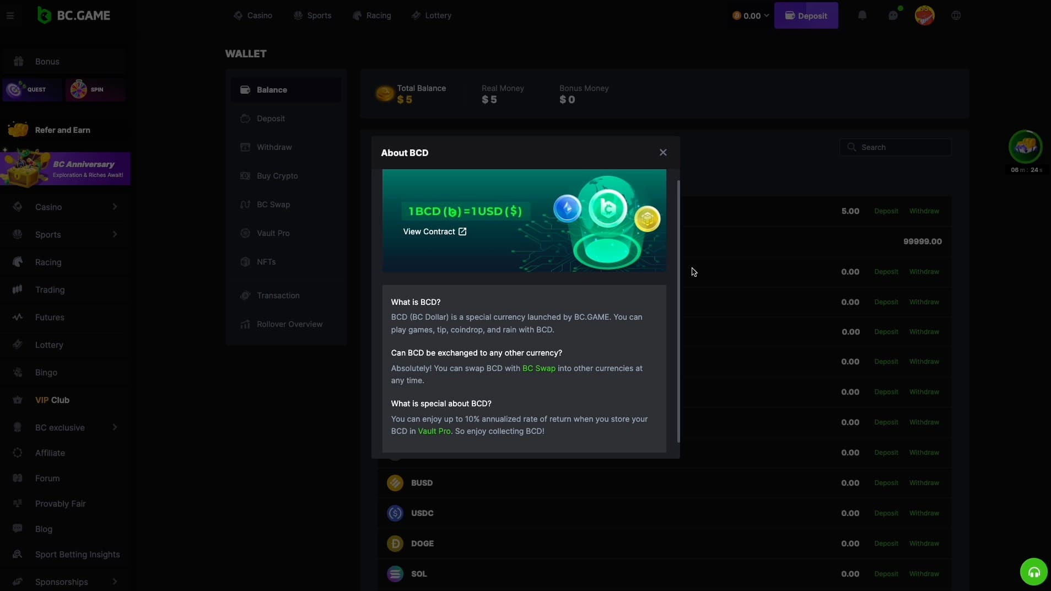Screen dimensions: 1051x591
Task: Click the wallet Search field
Action: 896,147
